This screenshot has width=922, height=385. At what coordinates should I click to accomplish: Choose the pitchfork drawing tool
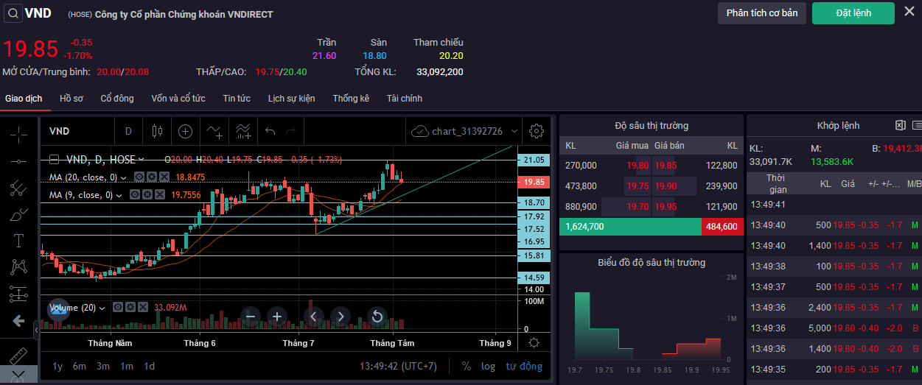(x=18, y=188)
